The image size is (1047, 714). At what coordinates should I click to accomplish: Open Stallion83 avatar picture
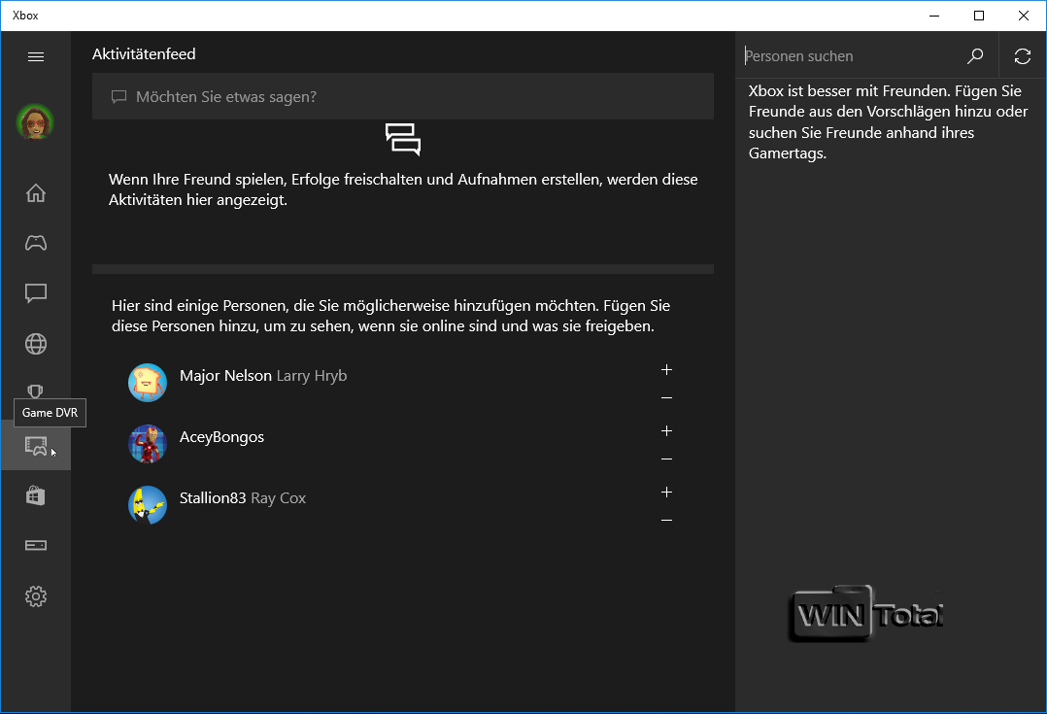point(148,505)
